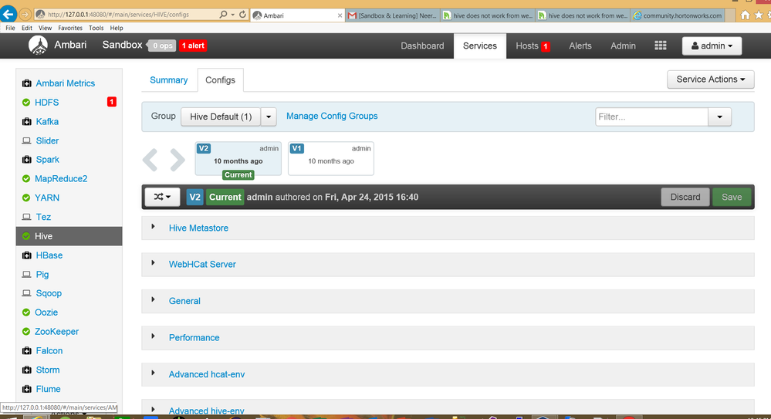
Task: Click Manage Config Groups link
Action: pyautogui.click(x=332, y=116)
